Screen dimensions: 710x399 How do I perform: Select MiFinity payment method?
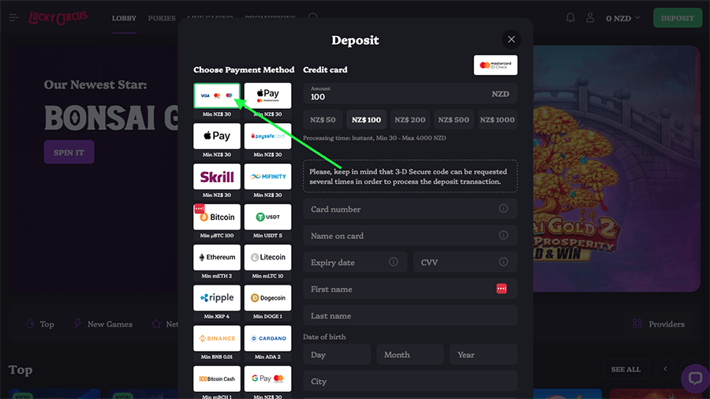267,177
